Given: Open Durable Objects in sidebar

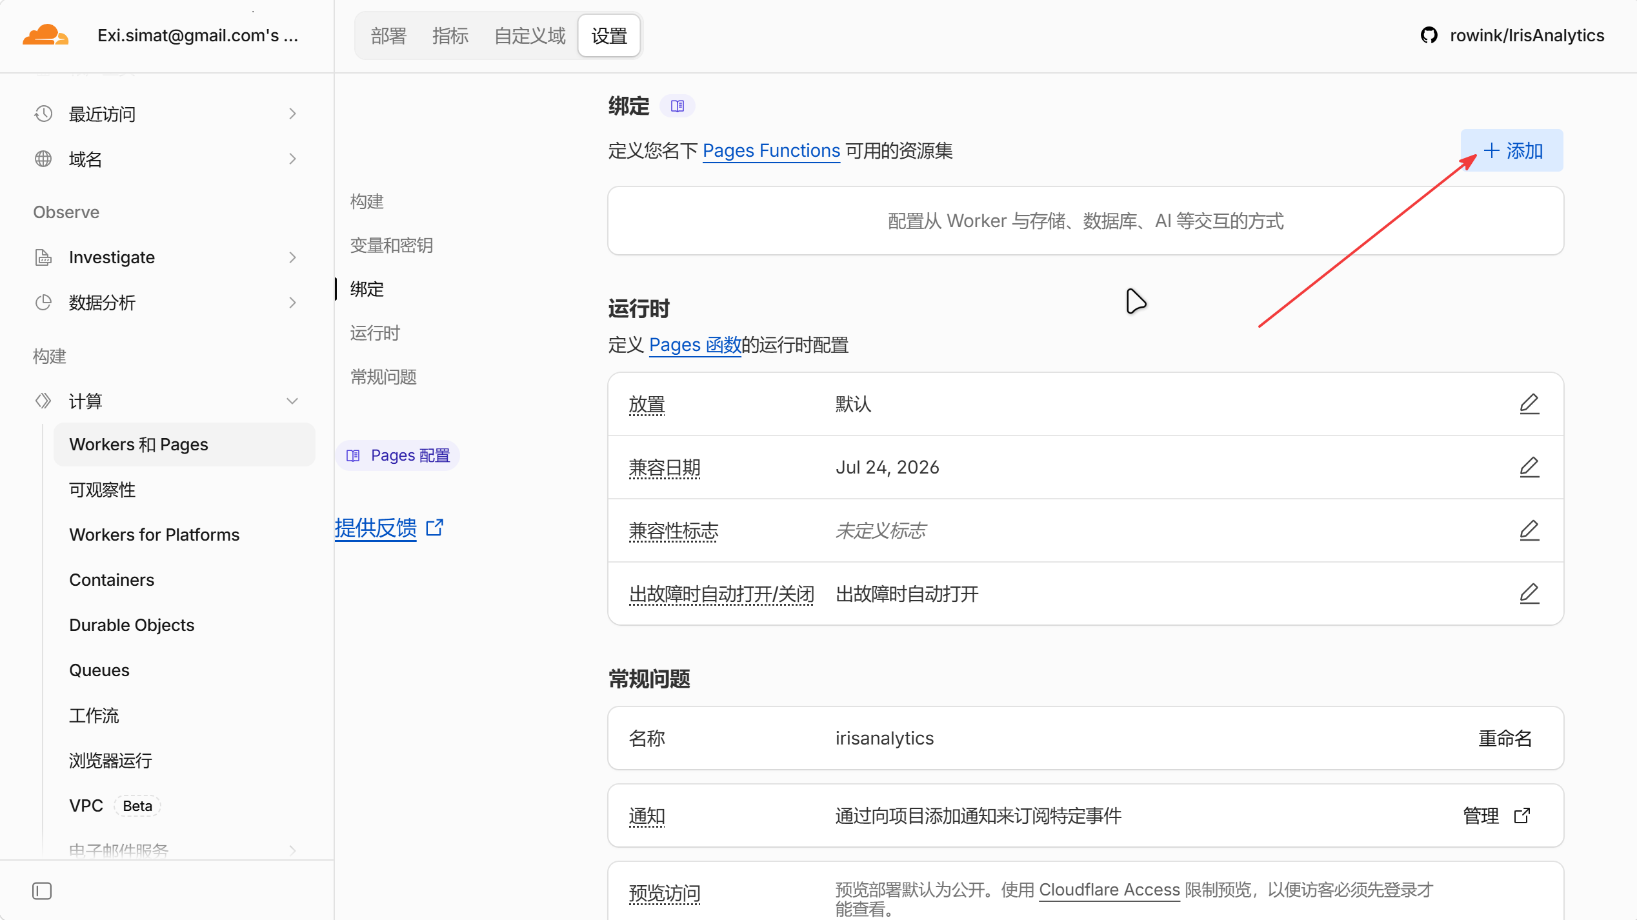Looking at the screenshot, I should [132, 625].
